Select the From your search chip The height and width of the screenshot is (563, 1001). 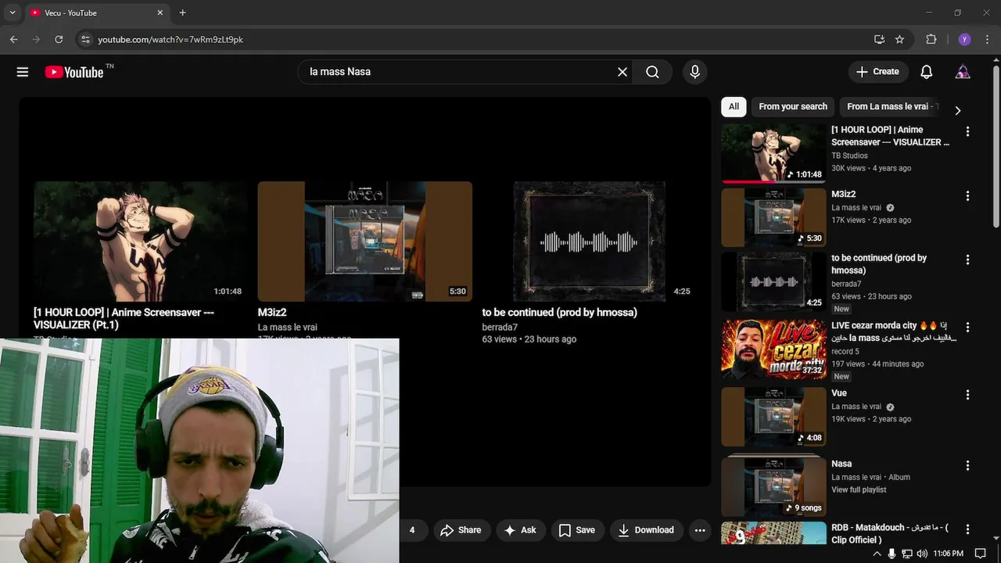coord(793,107)
